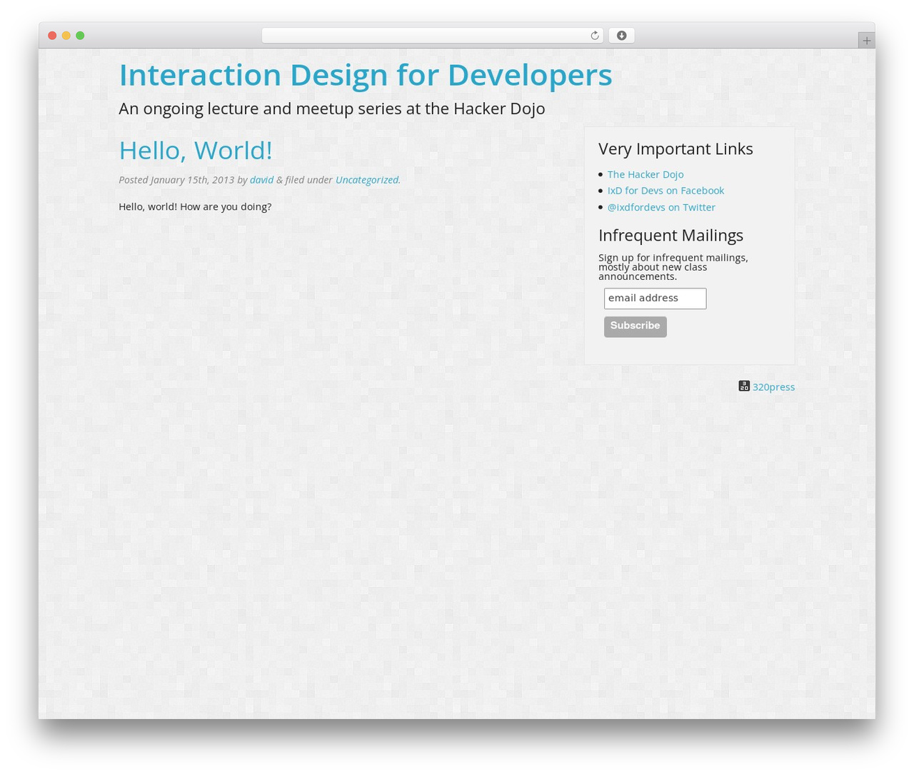914x774 pixels.
Task: Open IxD for Devs on Facebook
Action: (x=666, y=191)
